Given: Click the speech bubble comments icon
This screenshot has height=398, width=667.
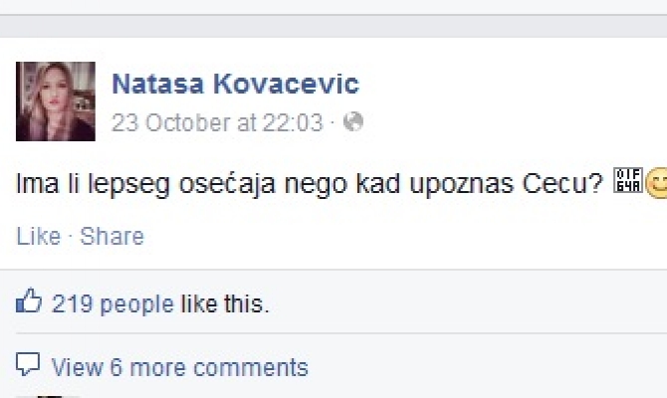Looking at the screenshot, I should 28,364.
